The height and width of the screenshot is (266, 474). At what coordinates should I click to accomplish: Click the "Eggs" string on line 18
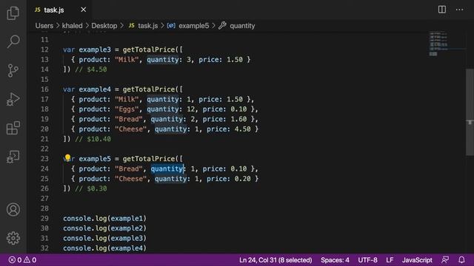127,109
